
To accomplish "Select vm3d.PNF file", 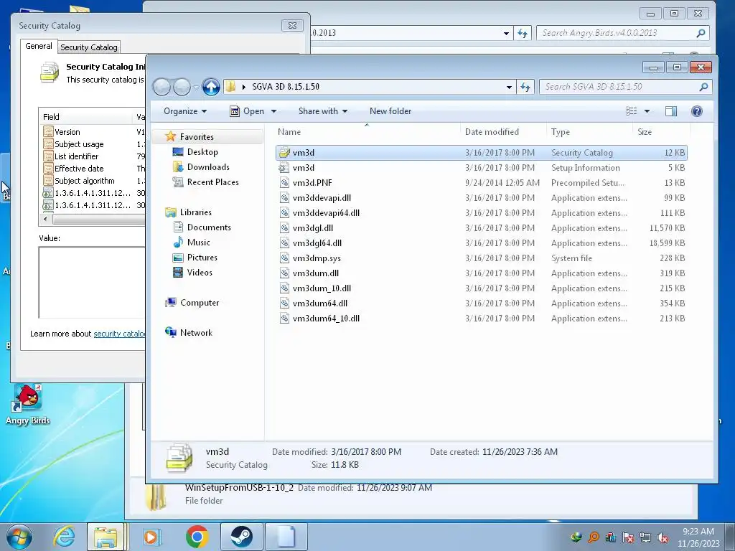I will tap(482, 183).
